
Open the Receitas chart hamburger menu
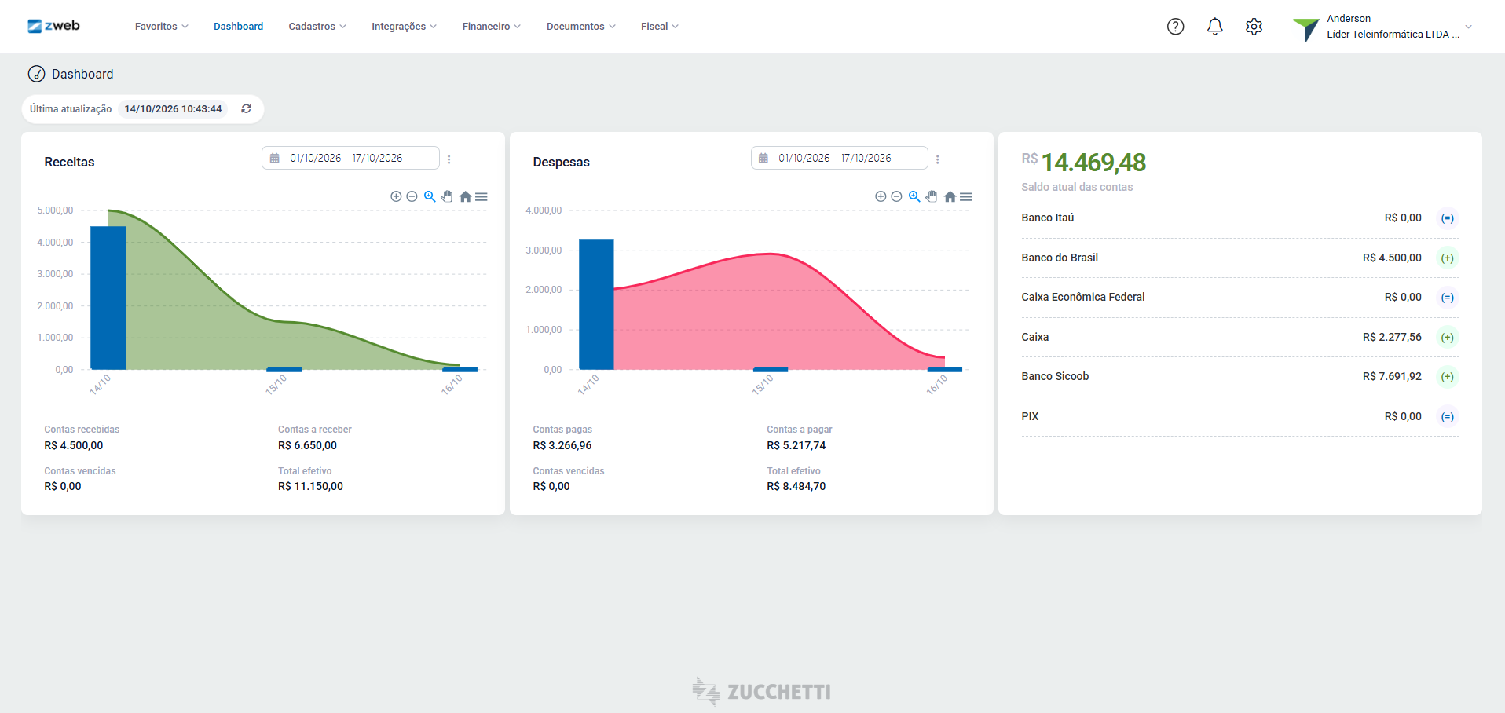tap(482, 196)
